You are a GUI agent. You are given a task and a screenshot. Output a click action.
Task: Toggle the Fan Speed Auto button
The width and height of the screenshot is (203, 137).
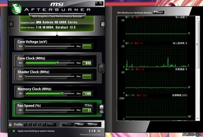coord(88,105)
